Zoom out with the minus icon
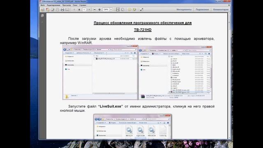Viewport: 263px width, 148px height. point(95,10)
